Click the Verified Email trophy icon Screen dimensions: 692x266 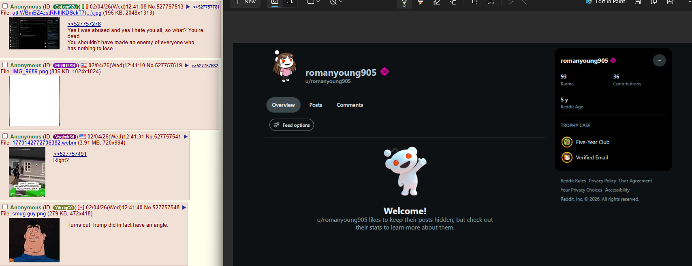pos(567,157)
